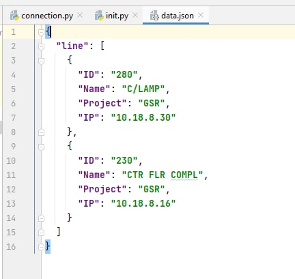Collapse the root object fold on line 1
The width and height of the screenshot is (295, 279).
41,32
